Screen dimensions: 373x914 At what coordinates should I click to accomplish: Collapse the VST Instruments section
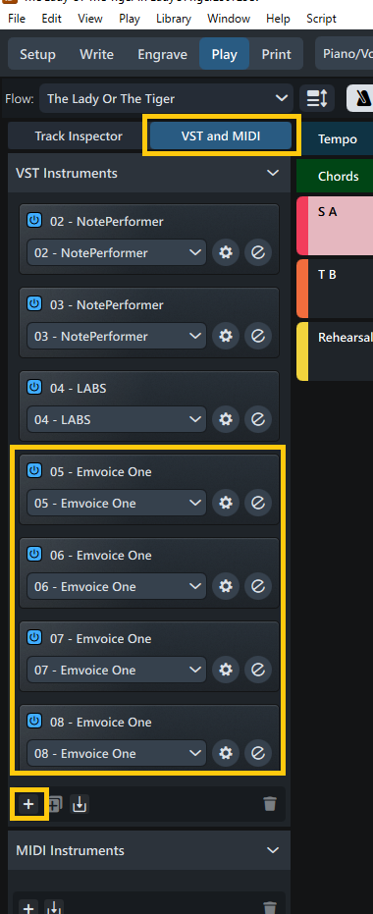(272, 173)
